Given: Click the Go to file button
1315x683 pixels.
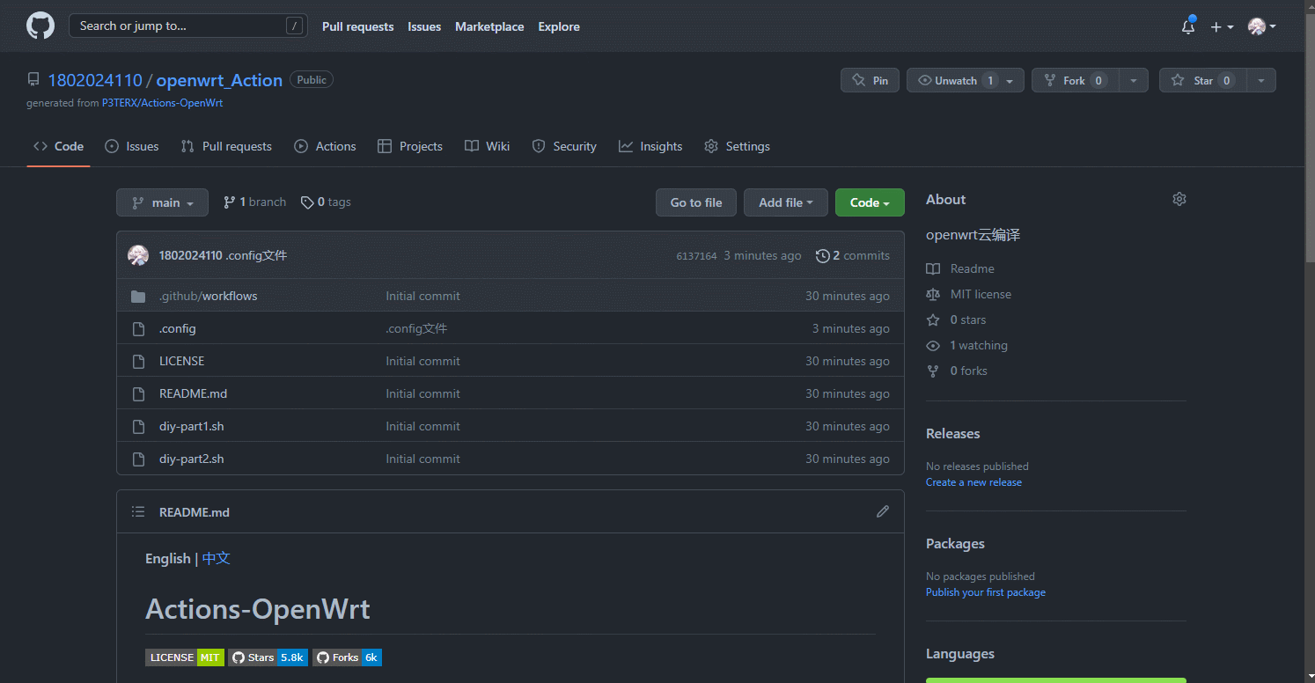Looking at the screenshot, I should 696,202.
